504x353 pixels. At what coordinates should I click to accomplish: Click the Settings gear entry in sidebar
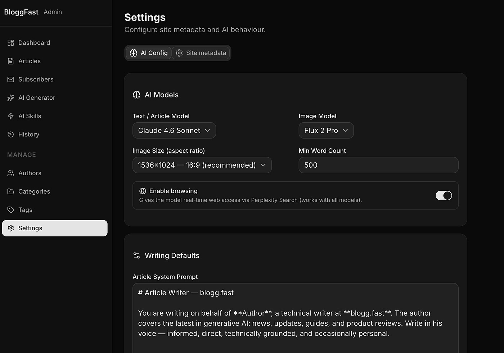click(x=30, y=228)
